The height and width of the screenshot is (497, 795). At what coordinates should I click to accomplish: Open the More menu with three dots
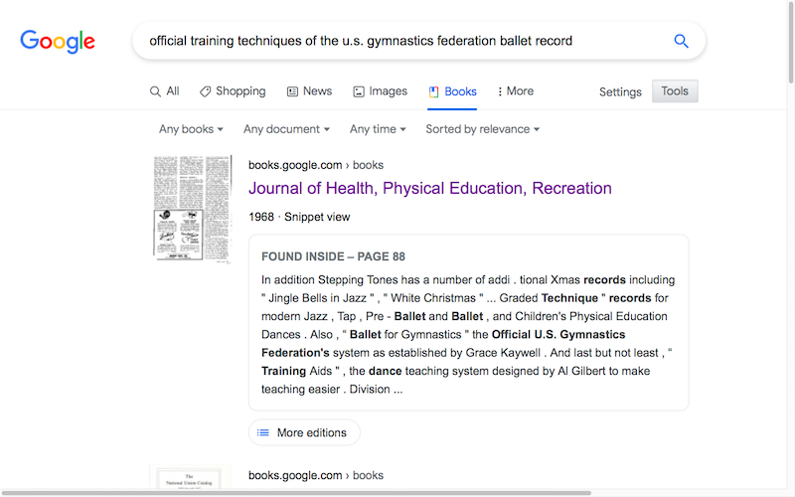515,91
